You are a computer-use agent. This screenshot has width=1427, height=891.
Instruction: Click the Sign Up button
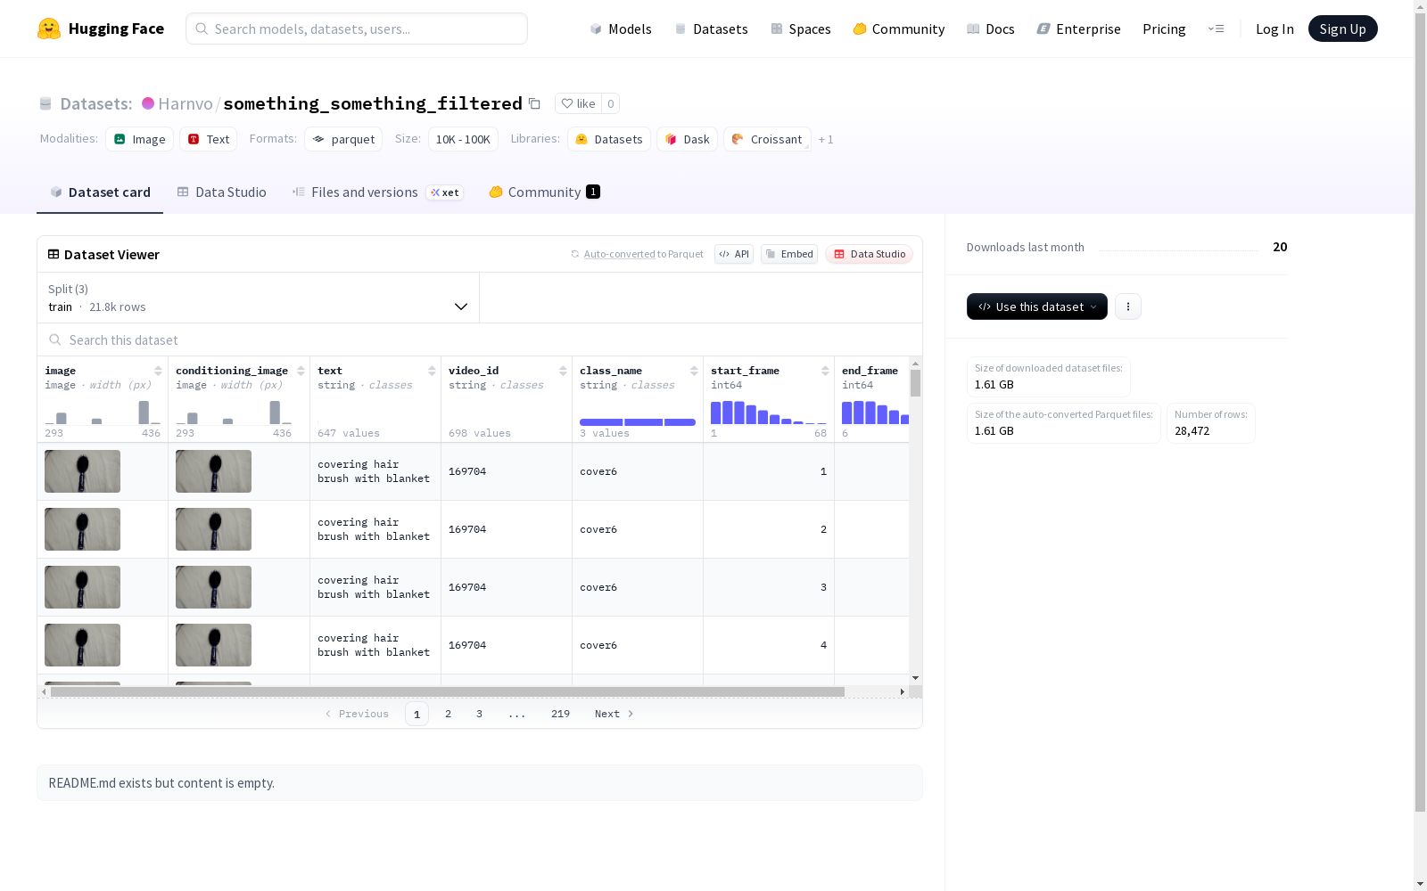coord(1342,29)
